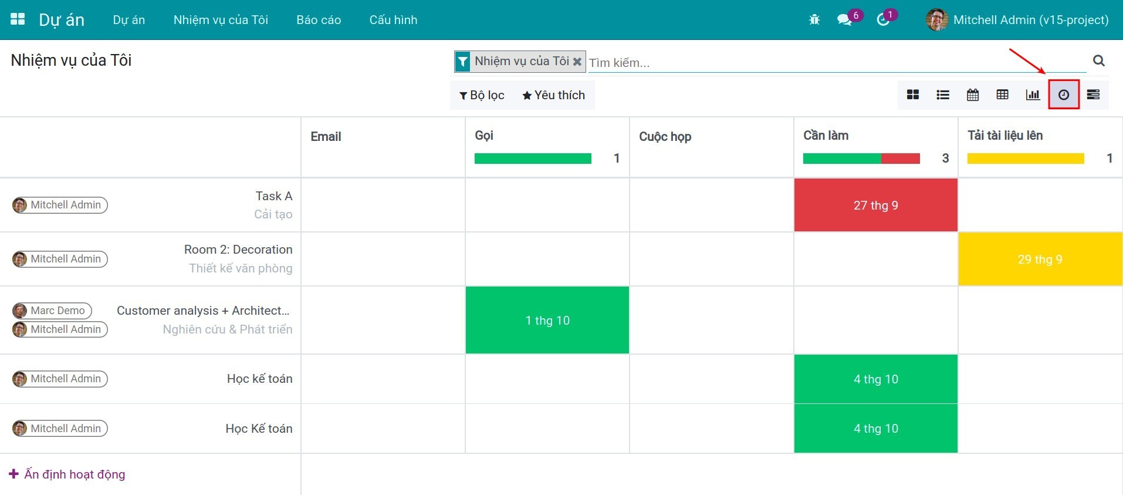Open the Cấu hình menu
The height and width of the screenshot is (495, 1123).
pos(393,20)
